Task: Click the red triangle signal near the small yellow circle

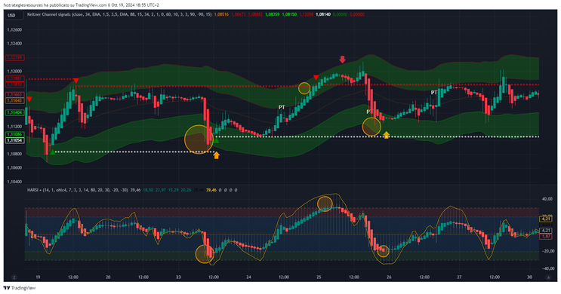Action: [x=316, y=78]
